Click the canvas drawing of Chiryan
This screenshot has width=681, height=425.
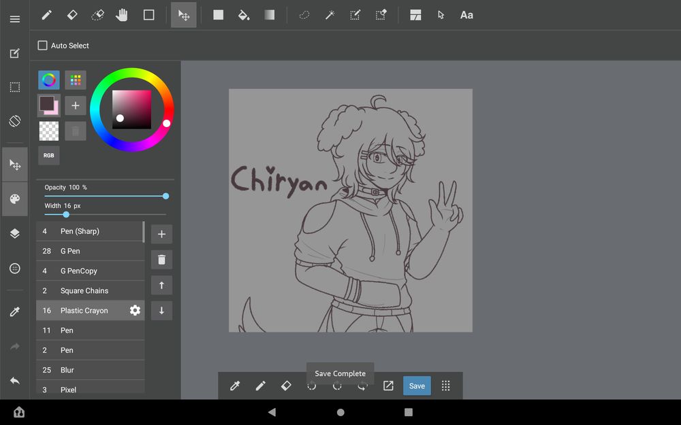point(351,210)
